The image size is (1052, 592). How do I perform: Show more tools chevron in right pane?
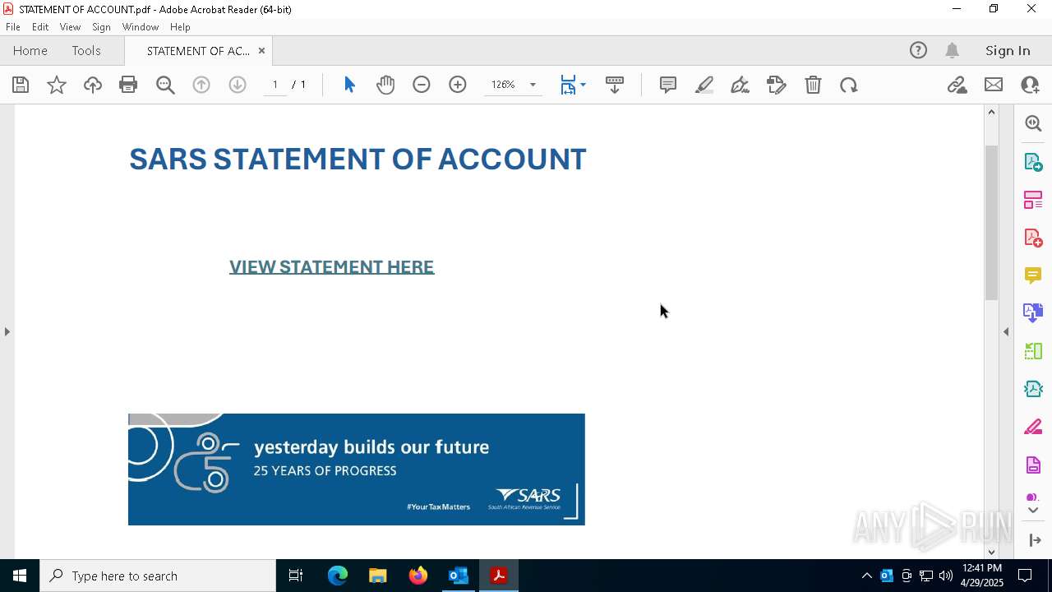[1033, 511]
